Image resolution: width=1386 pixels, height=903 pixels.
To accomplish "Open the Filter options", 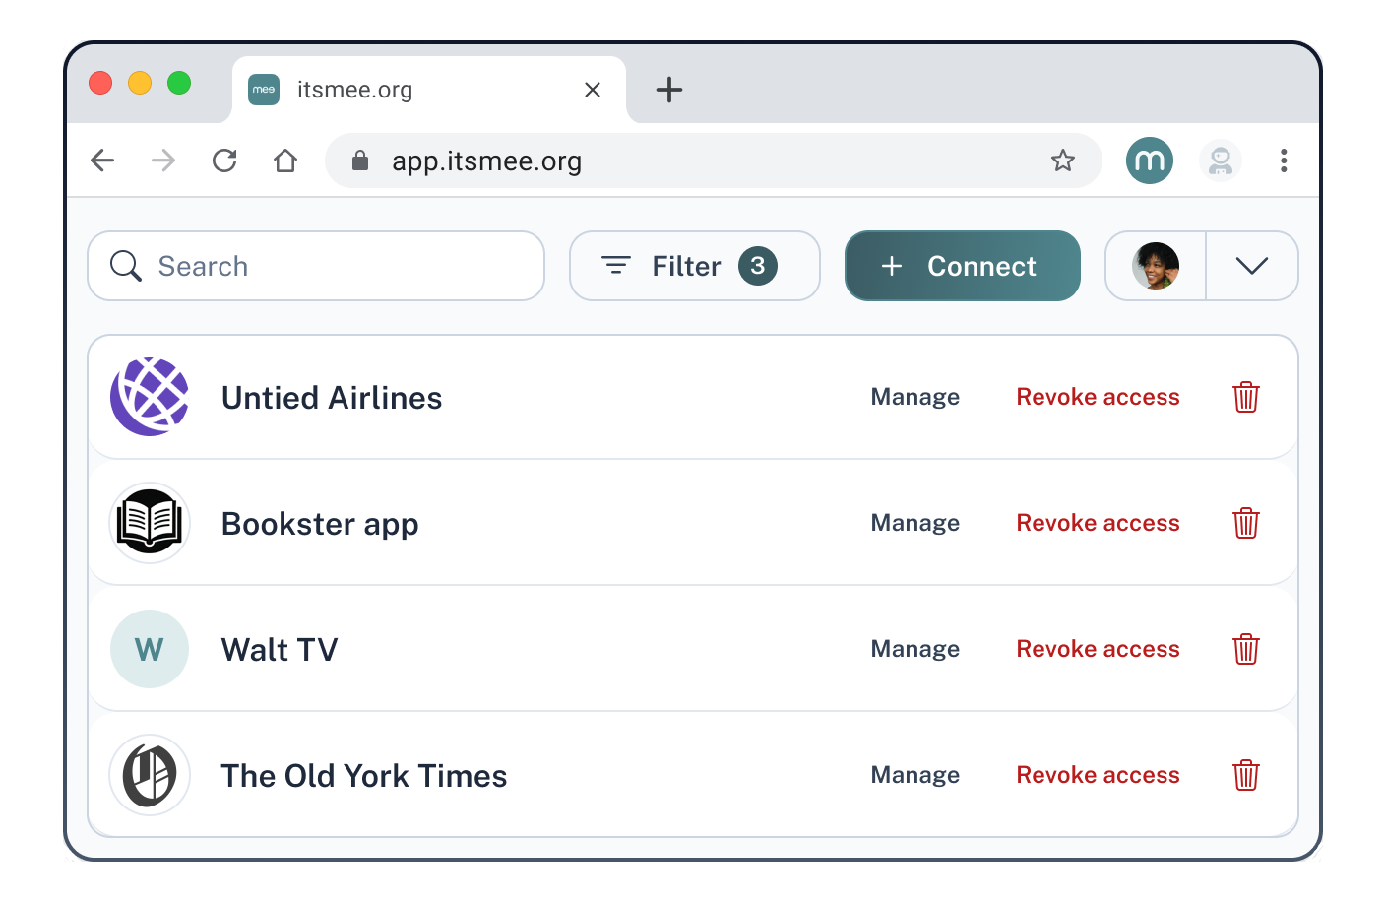I will pos(695,266).
